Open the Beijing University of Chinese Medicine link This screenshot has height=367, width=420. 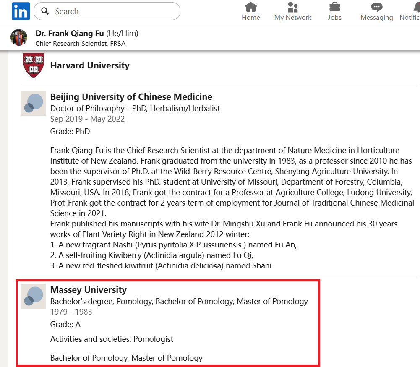[131, 96]
